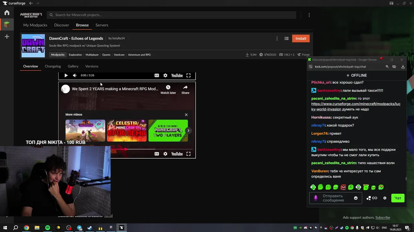
Task: Open the CurseForge home sidebar icon
Action: (x=7, y=13)
